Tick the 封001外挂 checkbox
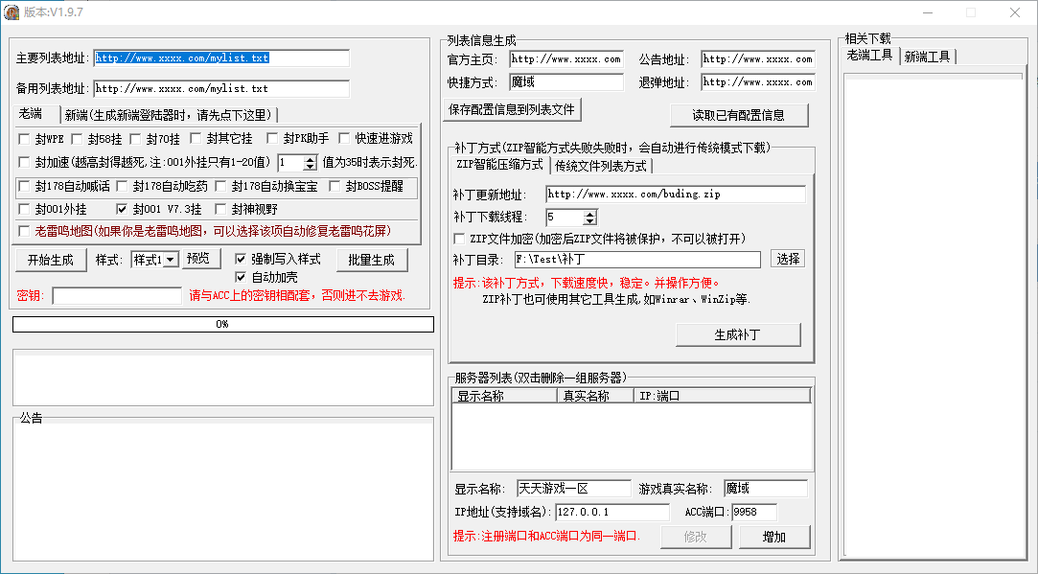The height and width of the screenshot is (574, 1038). [25, 209]
